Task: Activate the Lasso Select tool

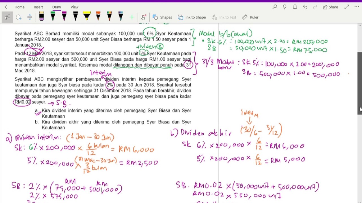Action: click(19, 17)
